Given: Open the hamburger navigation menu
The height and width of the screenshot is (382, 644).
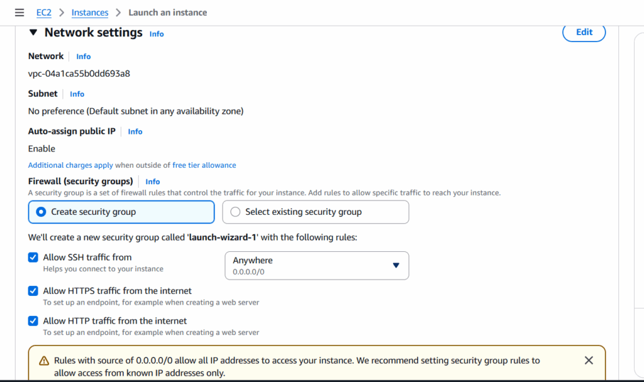Looking at the screenshot, I should (x=19, y=13).
